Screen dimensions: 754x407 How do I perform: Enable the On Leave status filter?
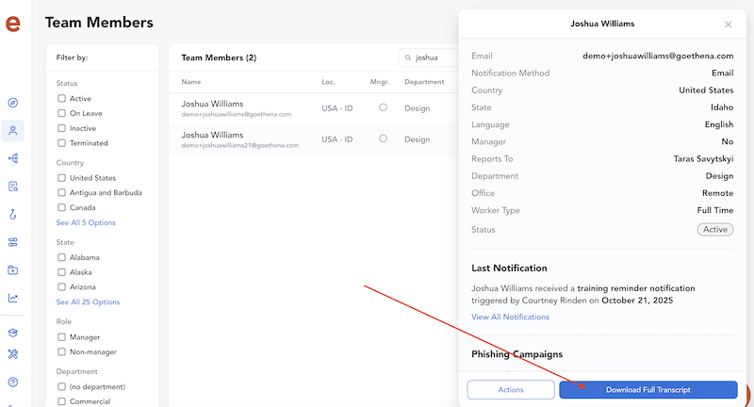coord(62,113)
